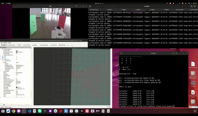
Task: Open the Files app from the dock
Action: point(3,111)
